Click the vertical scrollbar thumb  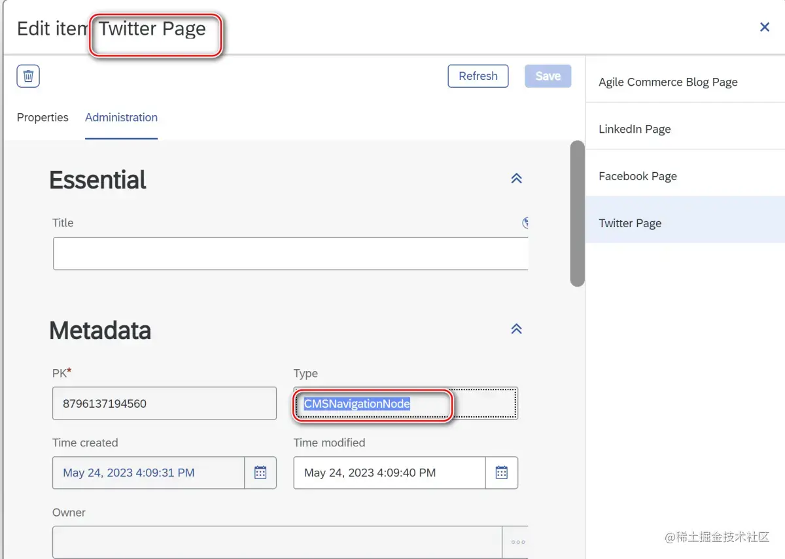(577, 213)
